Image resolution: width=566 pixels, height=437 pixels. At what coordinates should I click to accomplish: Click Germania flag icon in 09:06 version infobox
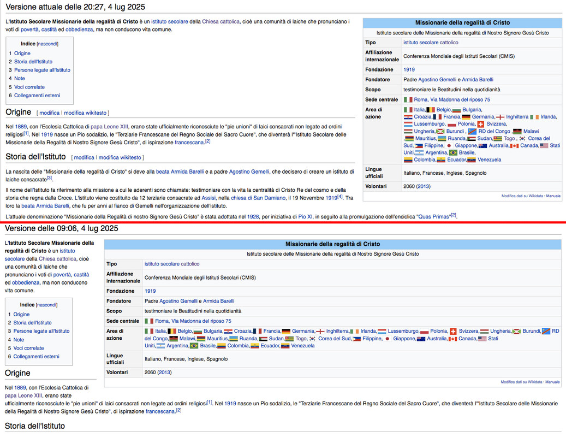click(286, 331)
